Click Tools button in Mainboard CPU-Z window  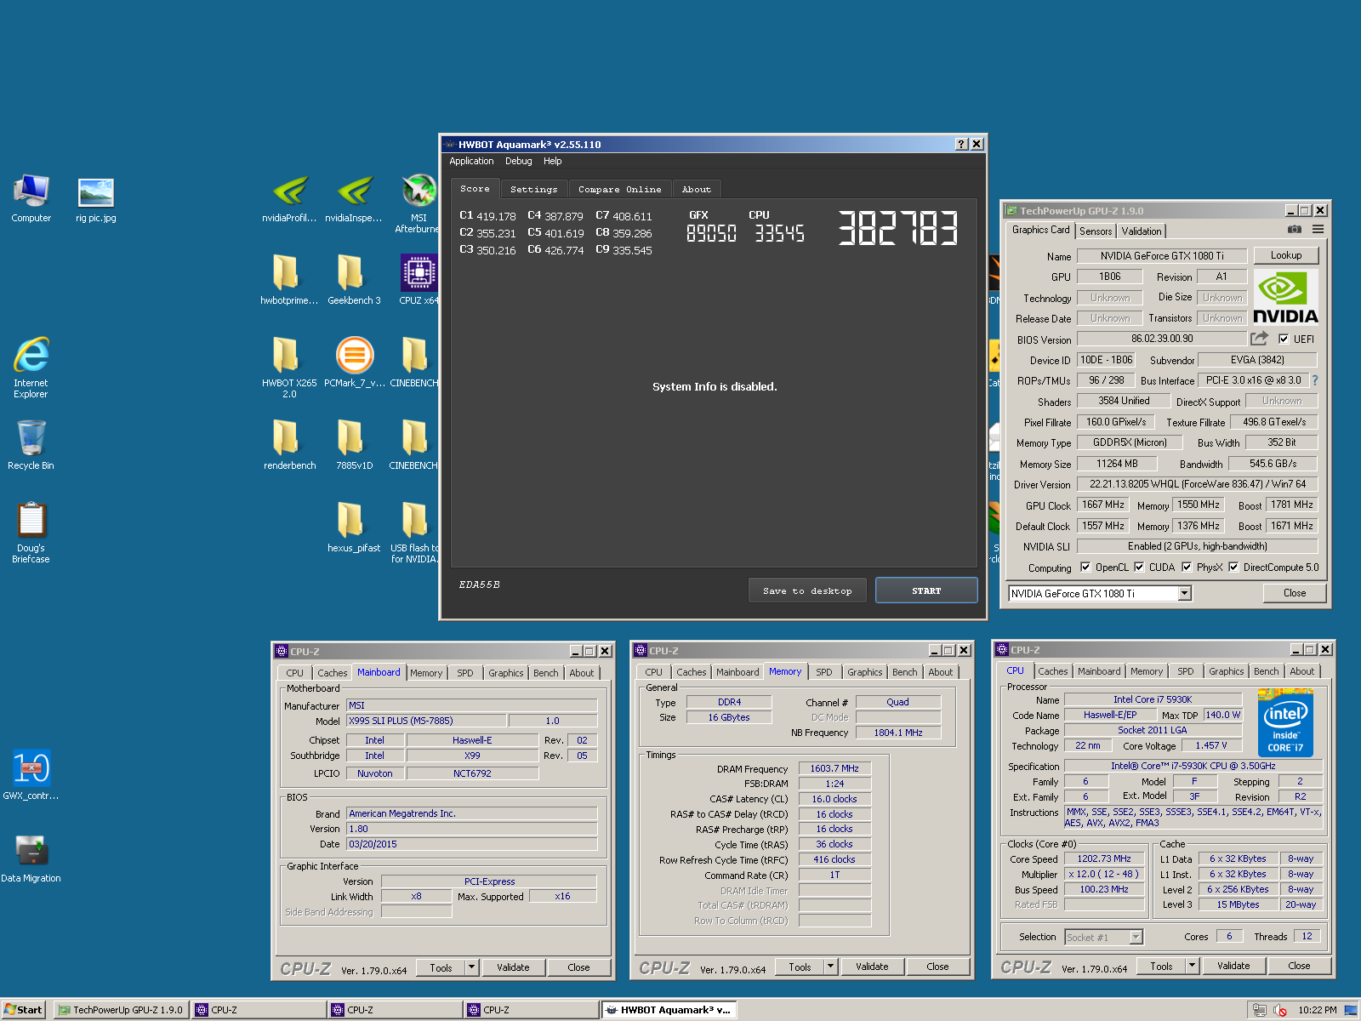(441, 967)
